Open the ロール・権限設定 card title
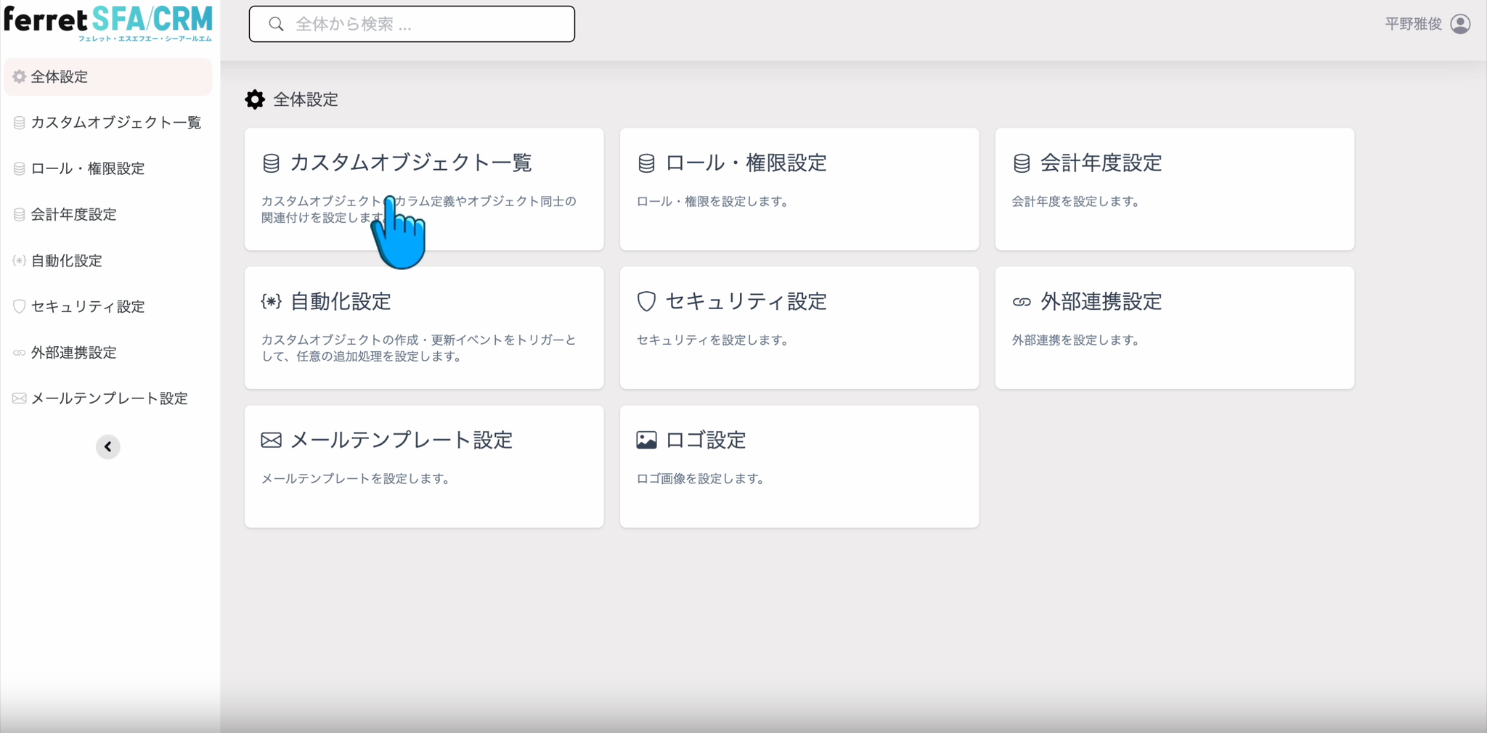The image size is (1487, 733). [746, 163]
